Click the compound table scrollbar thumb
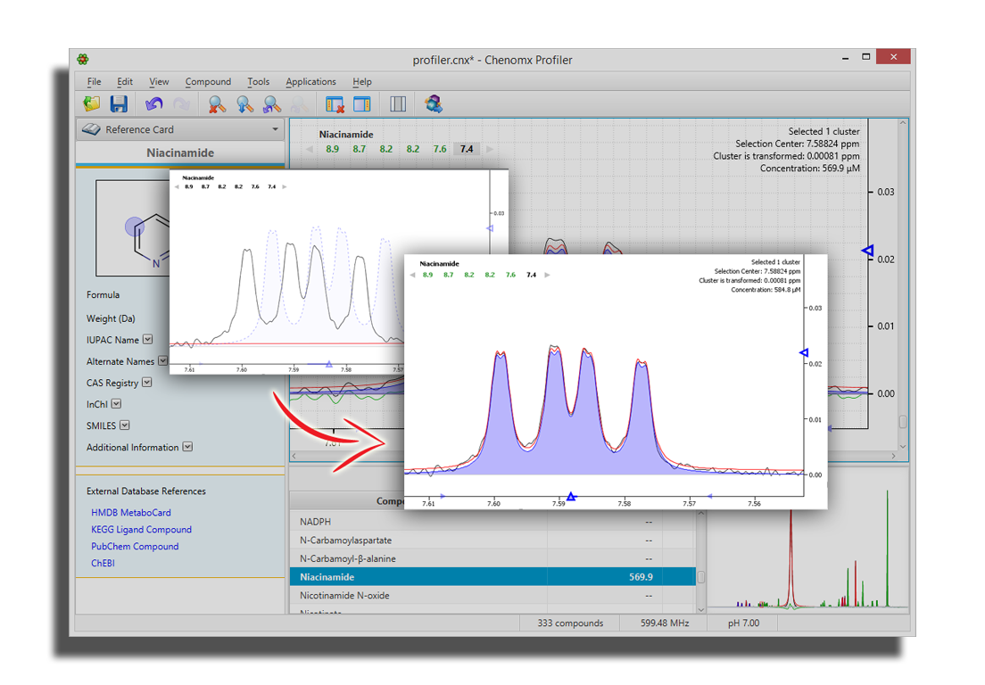The width and height of the screenshot is (985, 685). [x=701, y=577]
